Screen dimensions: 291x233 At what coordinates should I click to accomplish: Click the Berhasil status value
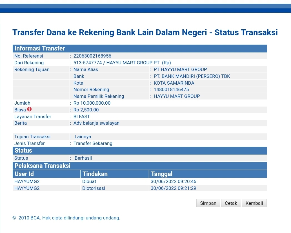click(83, 158)
